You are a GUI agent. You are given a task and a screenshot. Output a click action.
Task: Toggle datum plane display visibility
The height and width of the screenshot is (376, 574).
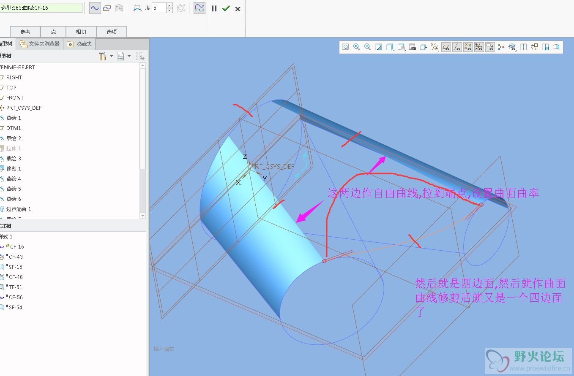pyautogui.click(x=446, y=47)
